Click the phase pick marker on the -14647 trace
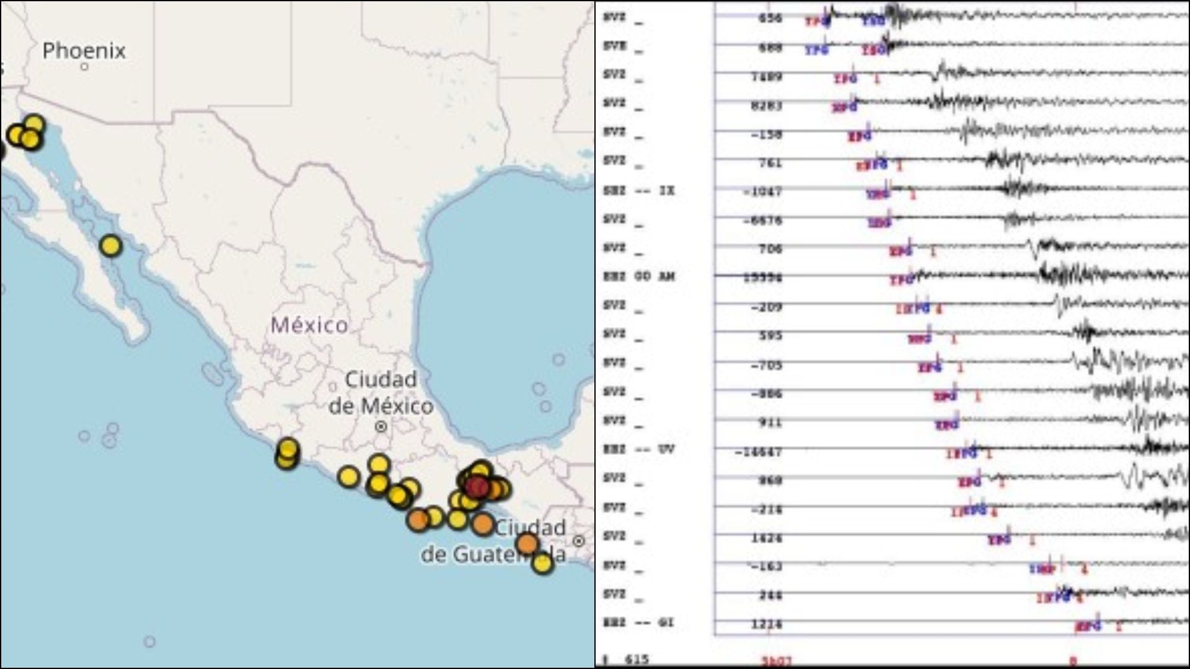 click(962, 454)
